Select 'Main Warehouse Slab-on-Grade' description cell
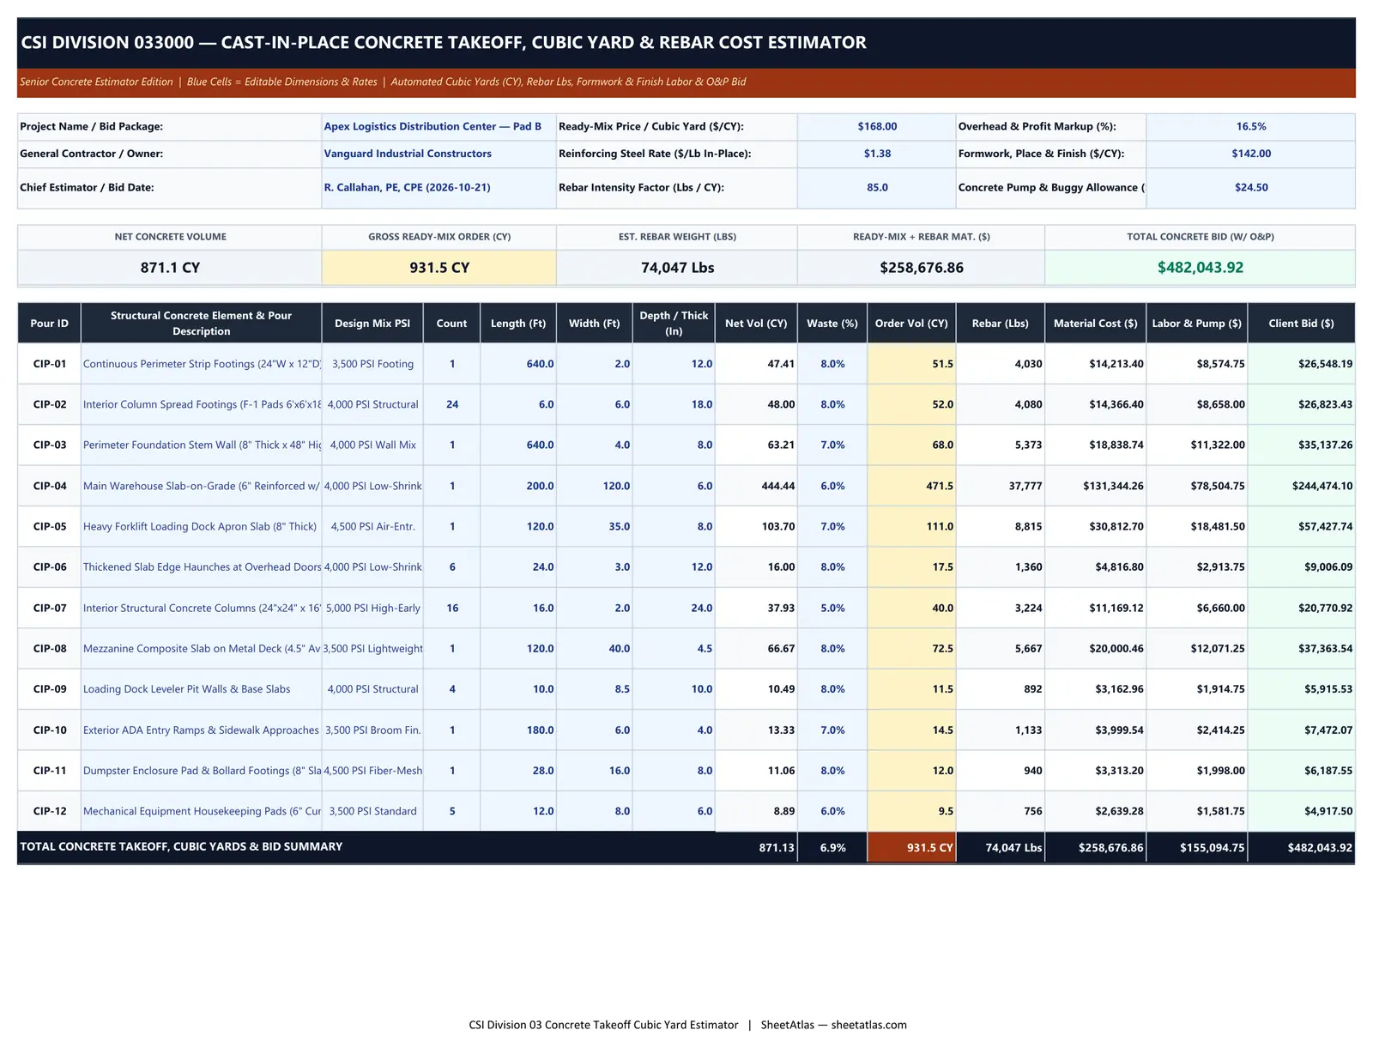 (201, 486)
